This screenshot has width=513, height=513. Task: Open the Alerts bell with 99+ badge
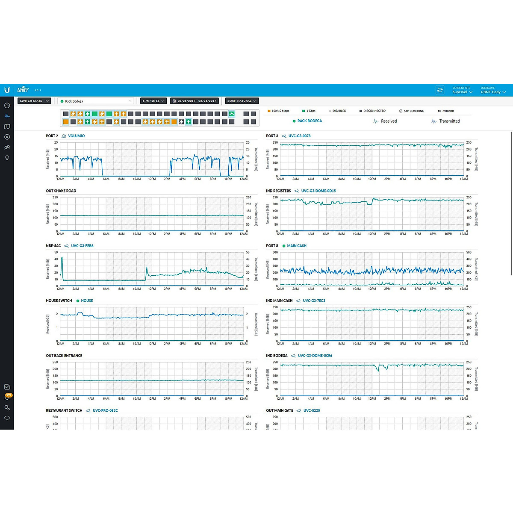click(x=7, y=398)
